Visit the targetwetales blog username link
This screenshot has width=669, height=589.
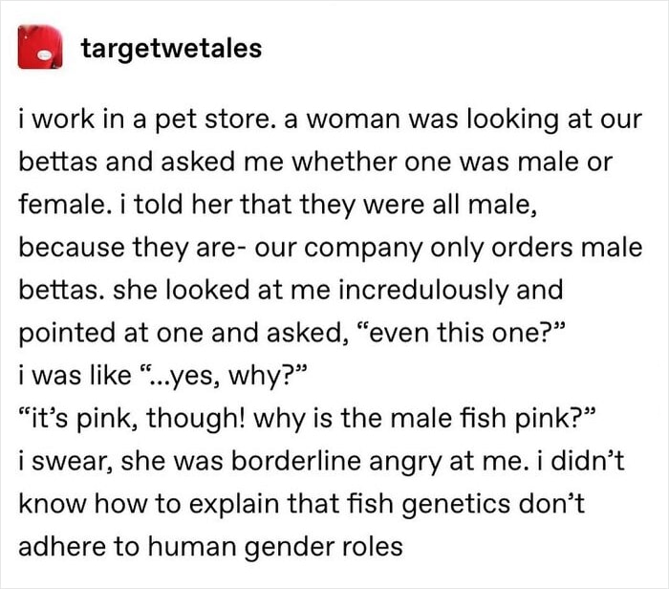click(171, 48)
